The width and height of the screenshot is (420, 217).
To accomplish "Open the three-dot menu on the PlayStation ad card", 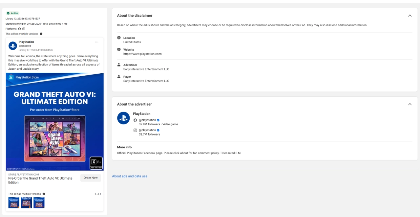I will (97, 42).
